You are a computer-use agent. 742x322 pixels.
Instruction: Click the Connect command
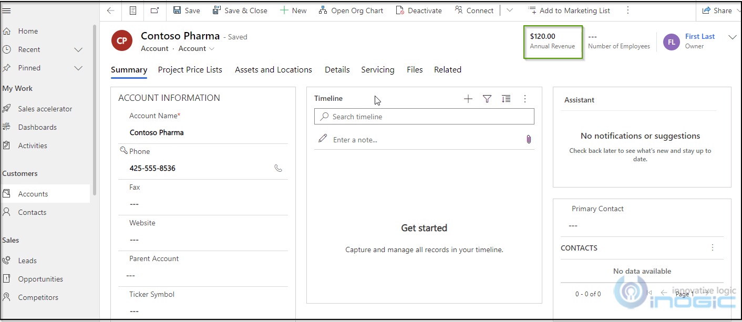tap(474, 11)
